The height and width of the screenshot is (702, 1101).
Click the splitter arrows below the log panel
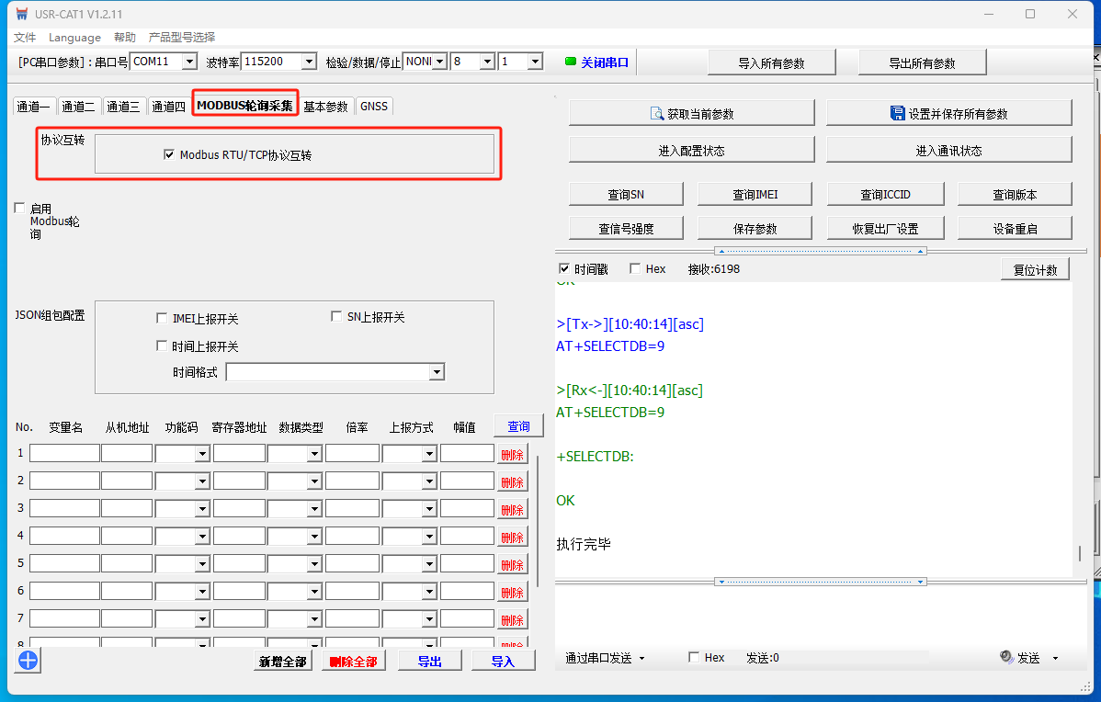click(820, 582)
